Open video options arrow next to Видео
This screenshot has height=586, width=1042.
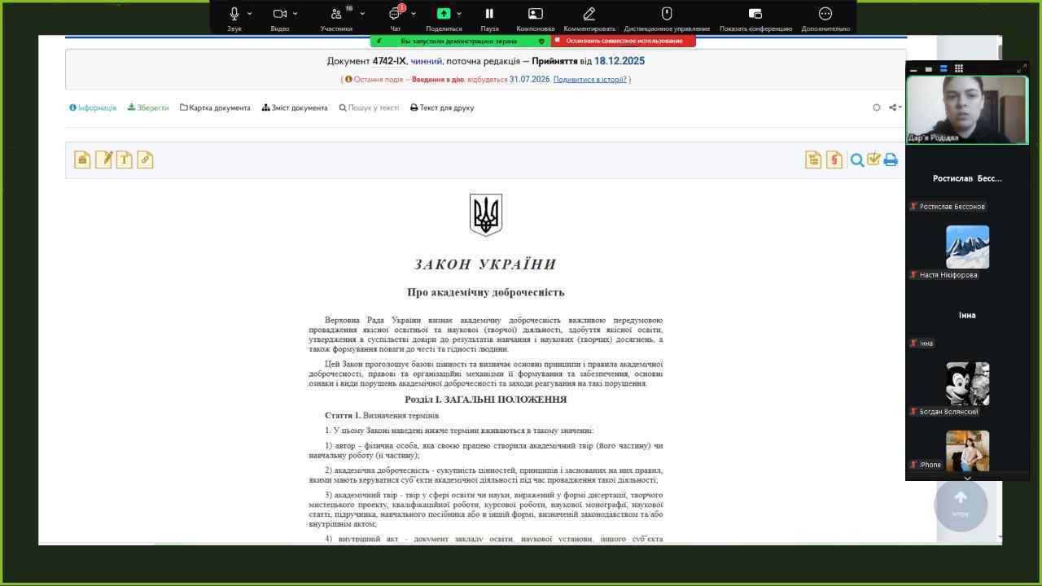click(x=296, y=14)
